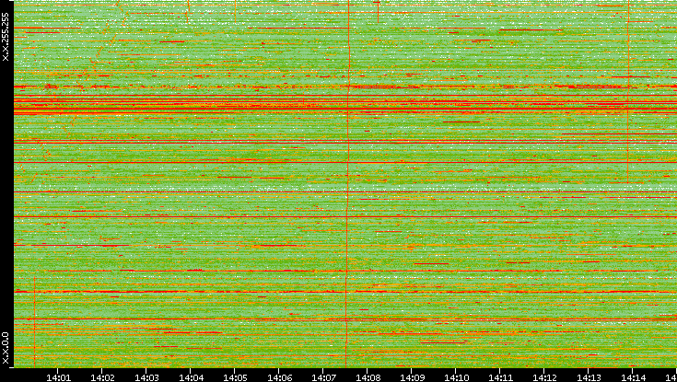677x382 pixels.
Task: Click the x.x.0.0 address axis label
Action: point(6,348)
